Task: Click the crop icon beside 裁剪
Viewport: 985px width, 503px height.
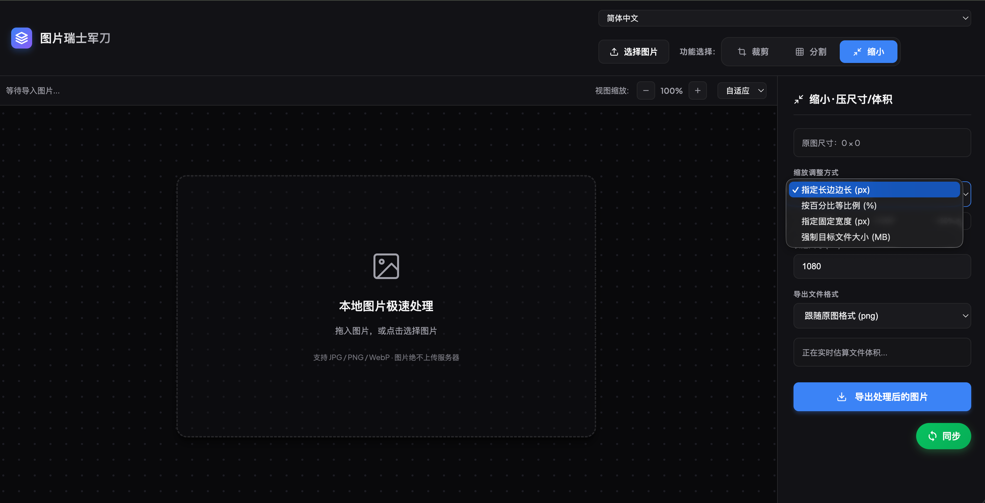Action: coord(742,51)
